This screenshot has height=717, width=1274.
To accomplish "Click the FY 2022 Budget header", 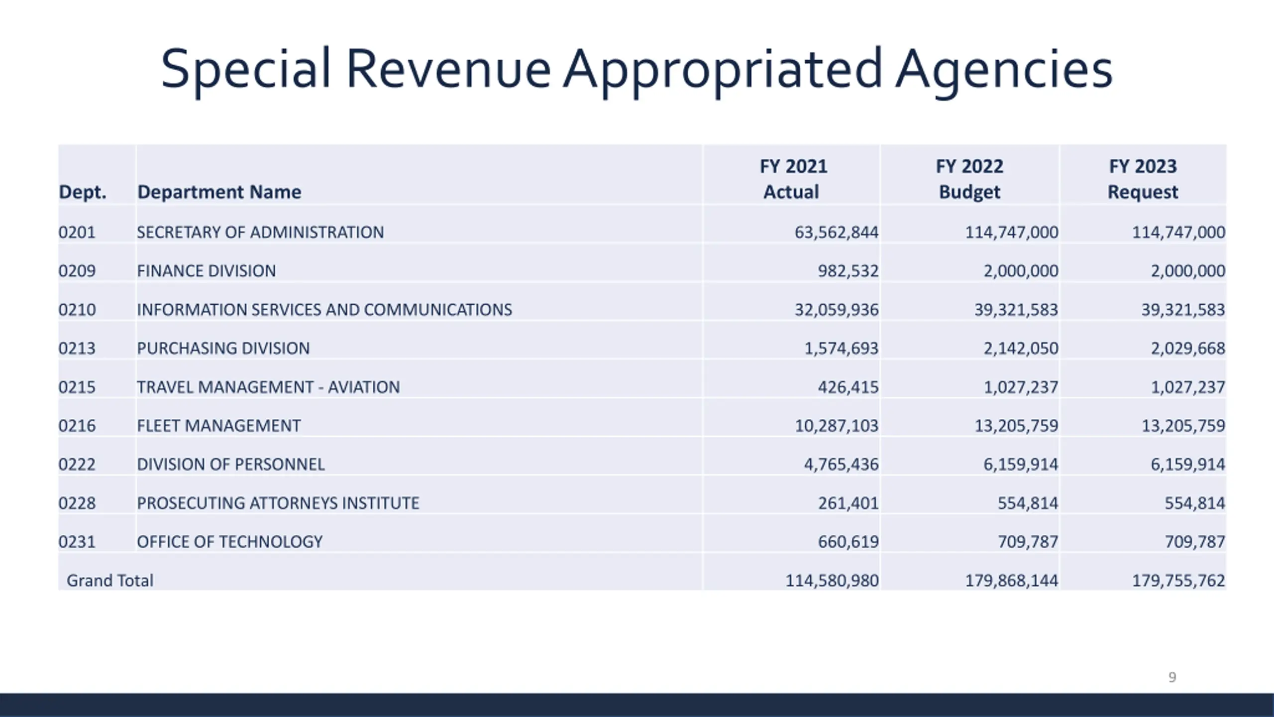I will pyautogui.click(x=969, y=179).
